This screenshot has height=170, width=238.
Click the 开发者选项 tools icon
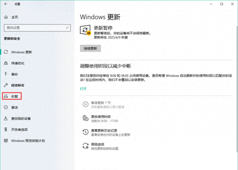pyautogui.click(x=6, y=130)
